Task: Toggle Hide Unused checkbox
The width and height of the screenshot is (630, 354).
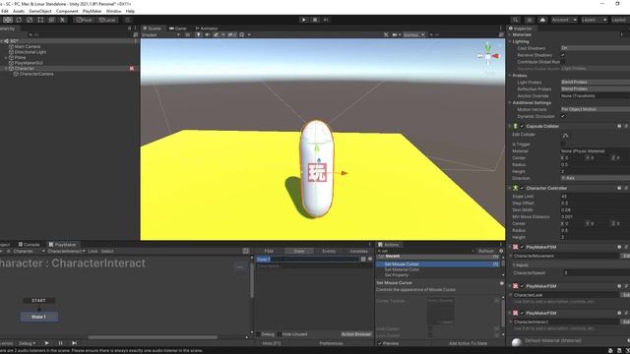Action: [280, 334]
